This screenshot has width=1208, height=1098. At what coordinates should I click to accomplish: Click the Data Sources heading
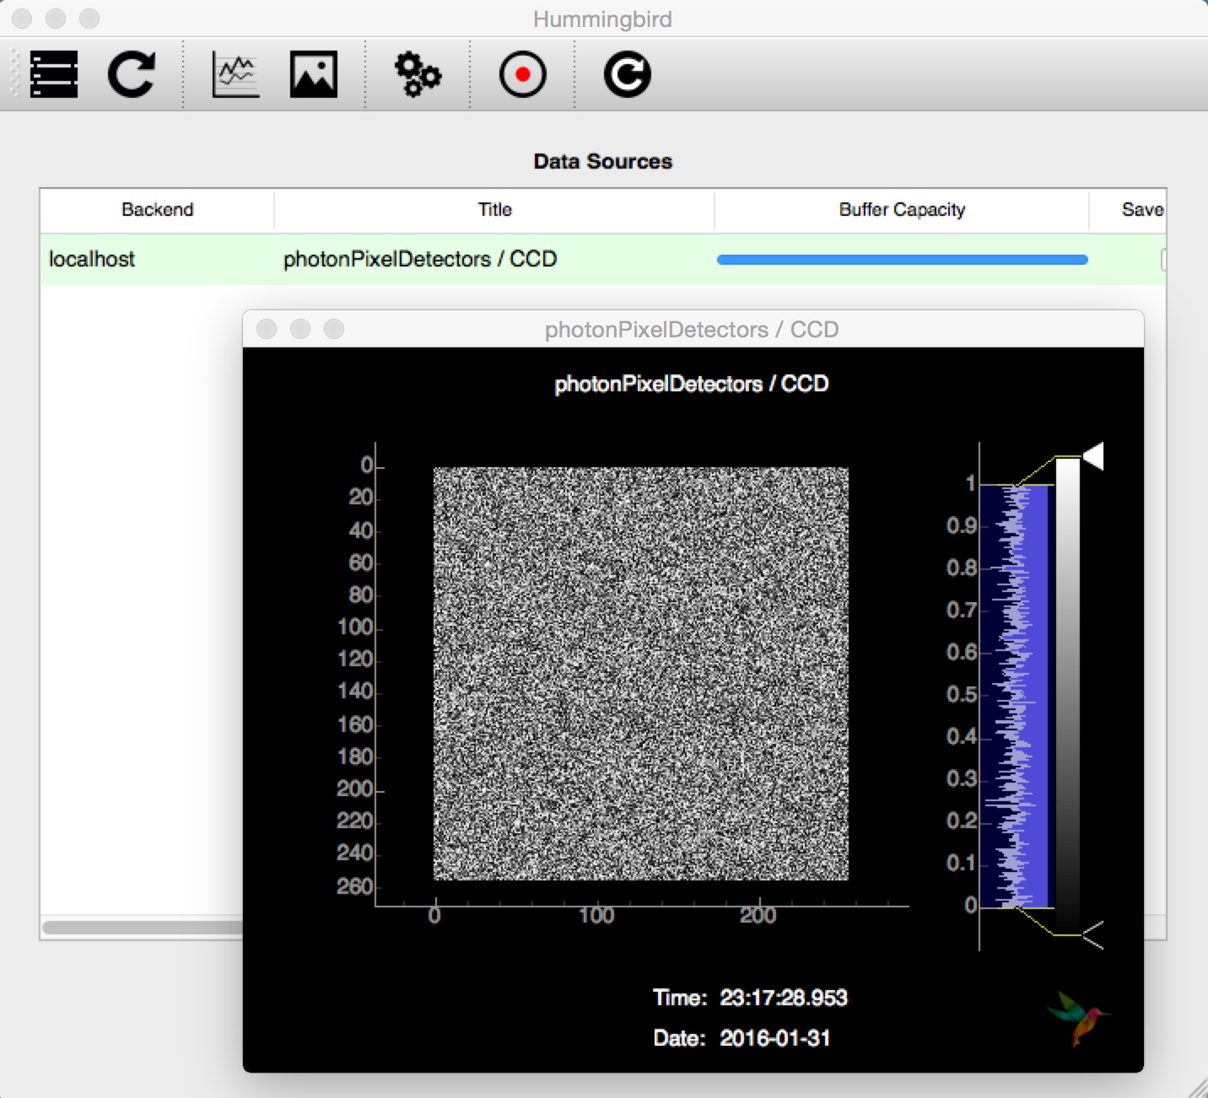click(x=603, y=161)
